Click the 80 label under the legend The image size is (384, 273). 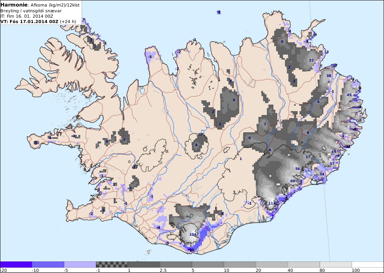[x=323, y=270]
